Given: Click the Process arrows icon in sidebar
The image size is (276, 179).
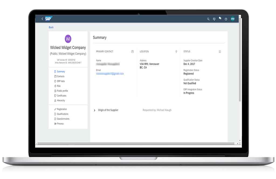Looking at the screenshot, I should (x=55, y=124).
